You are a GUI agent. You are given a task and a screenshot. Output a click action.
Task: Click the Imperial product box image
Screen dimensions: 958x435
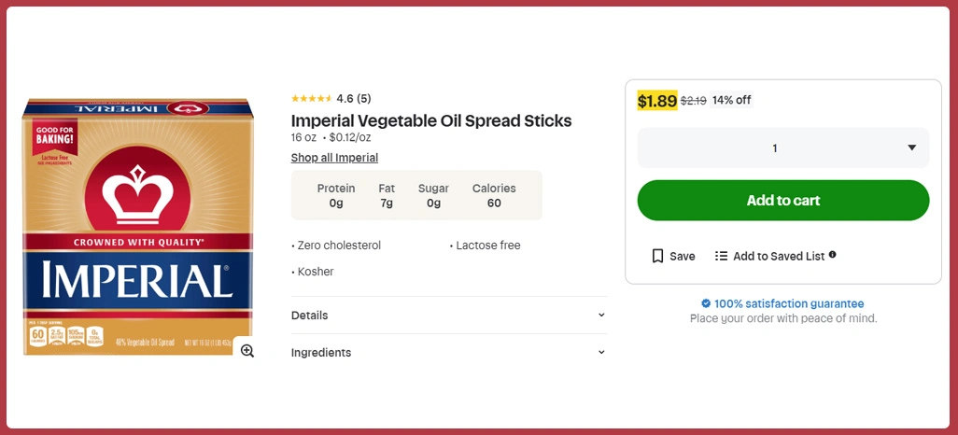click(137, 226)
